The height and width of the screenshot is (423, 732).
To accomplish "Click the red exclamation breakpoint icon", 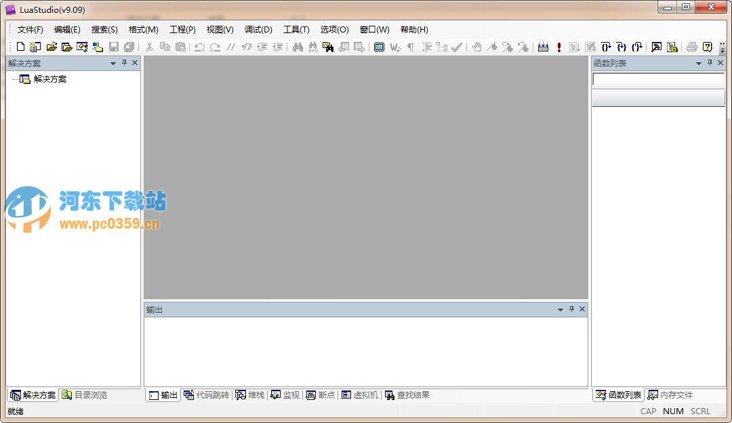I will (558, 47).
